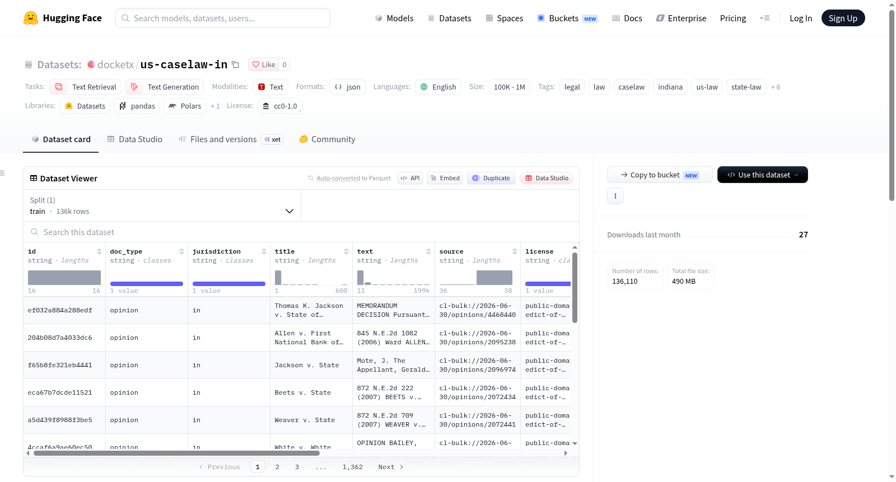The image size is (896, 482).
Task: Click the horizontal table scrollbar
Action: (176, 453)
